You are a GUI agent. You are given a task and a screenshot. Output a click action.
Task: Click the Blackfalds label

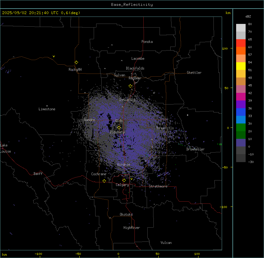pyautogui.click(x=135, y=68)
